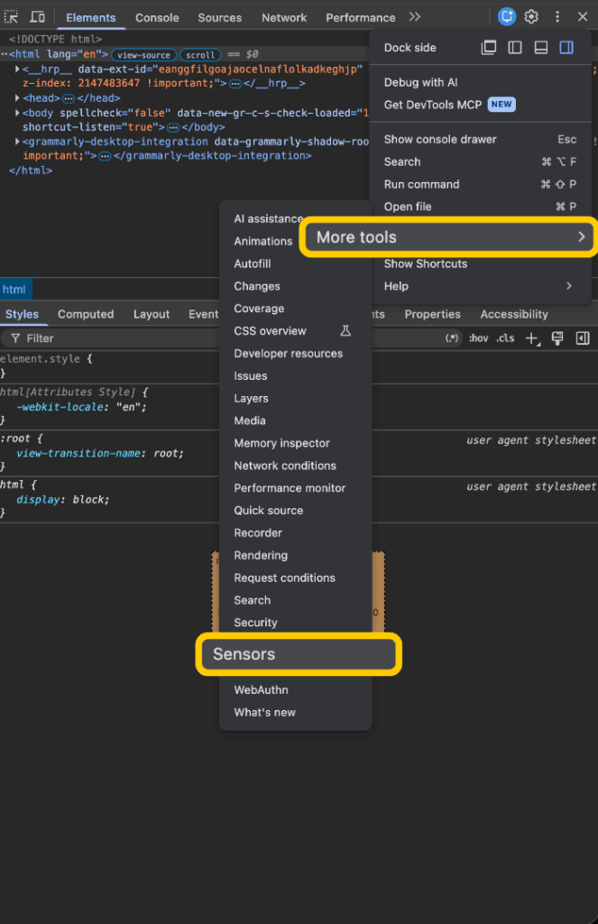Open the More tools submenu

tap(449, 237)
